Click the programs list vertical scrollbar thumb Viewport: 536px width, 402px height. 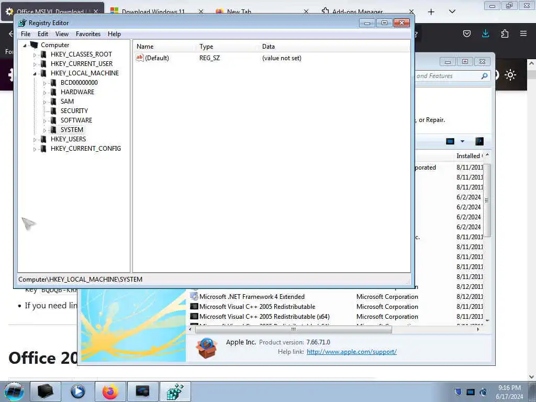(x=487, y=200)
